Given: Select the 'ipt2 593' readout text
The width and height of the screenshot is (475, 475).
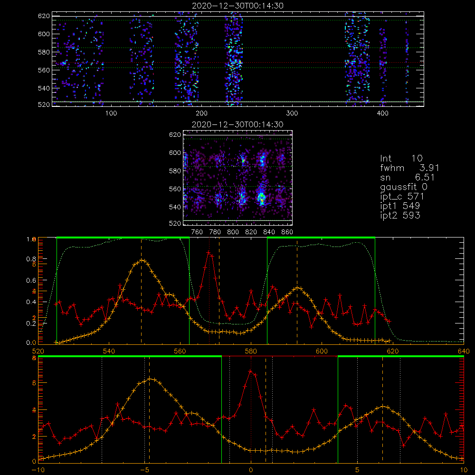Looking at the screenshot, I should pos(400,215).
